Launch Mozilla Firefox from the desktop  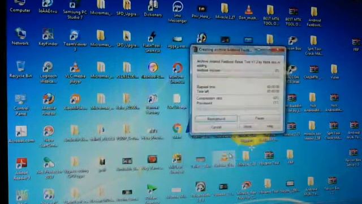coord(49,104)
